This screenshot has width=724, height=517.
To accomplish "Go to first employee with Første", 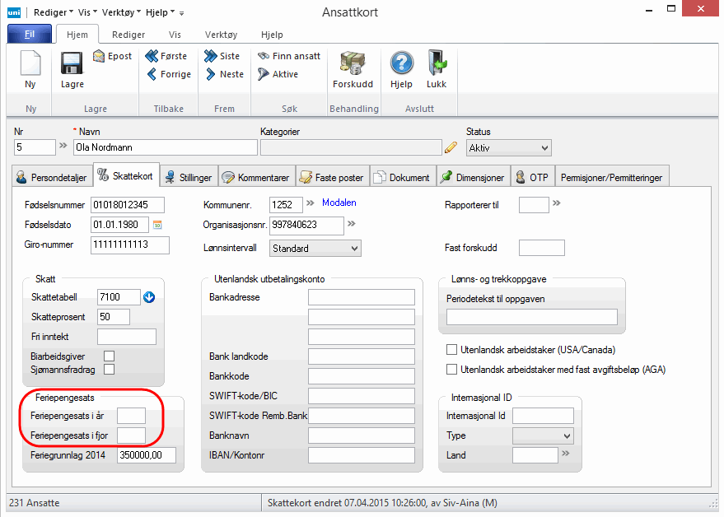I will click(166, 56).
